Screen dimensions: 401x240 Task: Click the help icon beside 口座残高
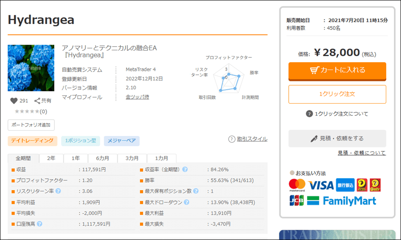[39, 224]
